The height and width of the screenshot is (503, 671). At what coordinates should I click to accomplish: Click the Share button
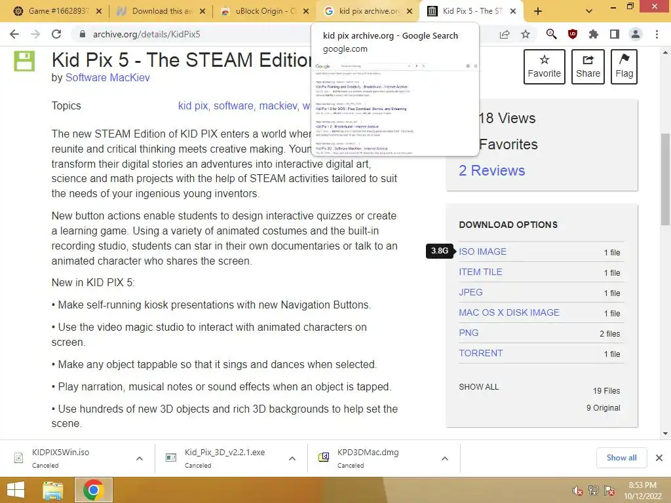[x=588, y=67]
